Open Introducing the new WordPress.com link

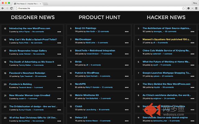point(30,28)
